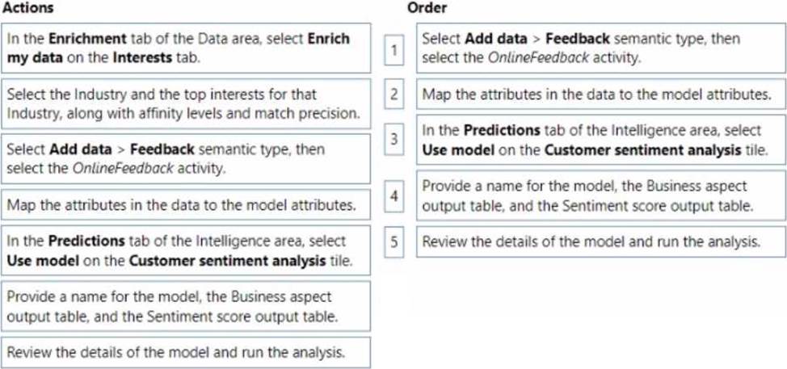This screenshot has height=369, width=787.
Task: Select the Review and run analysis step in Order
Action: pyautogui.click(x=601, y=242)
